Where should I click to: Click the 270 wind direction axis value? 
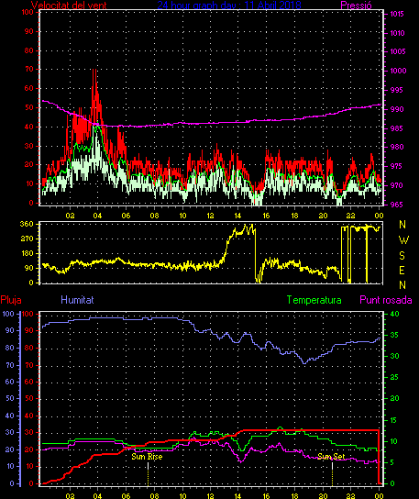click(27, 238)
